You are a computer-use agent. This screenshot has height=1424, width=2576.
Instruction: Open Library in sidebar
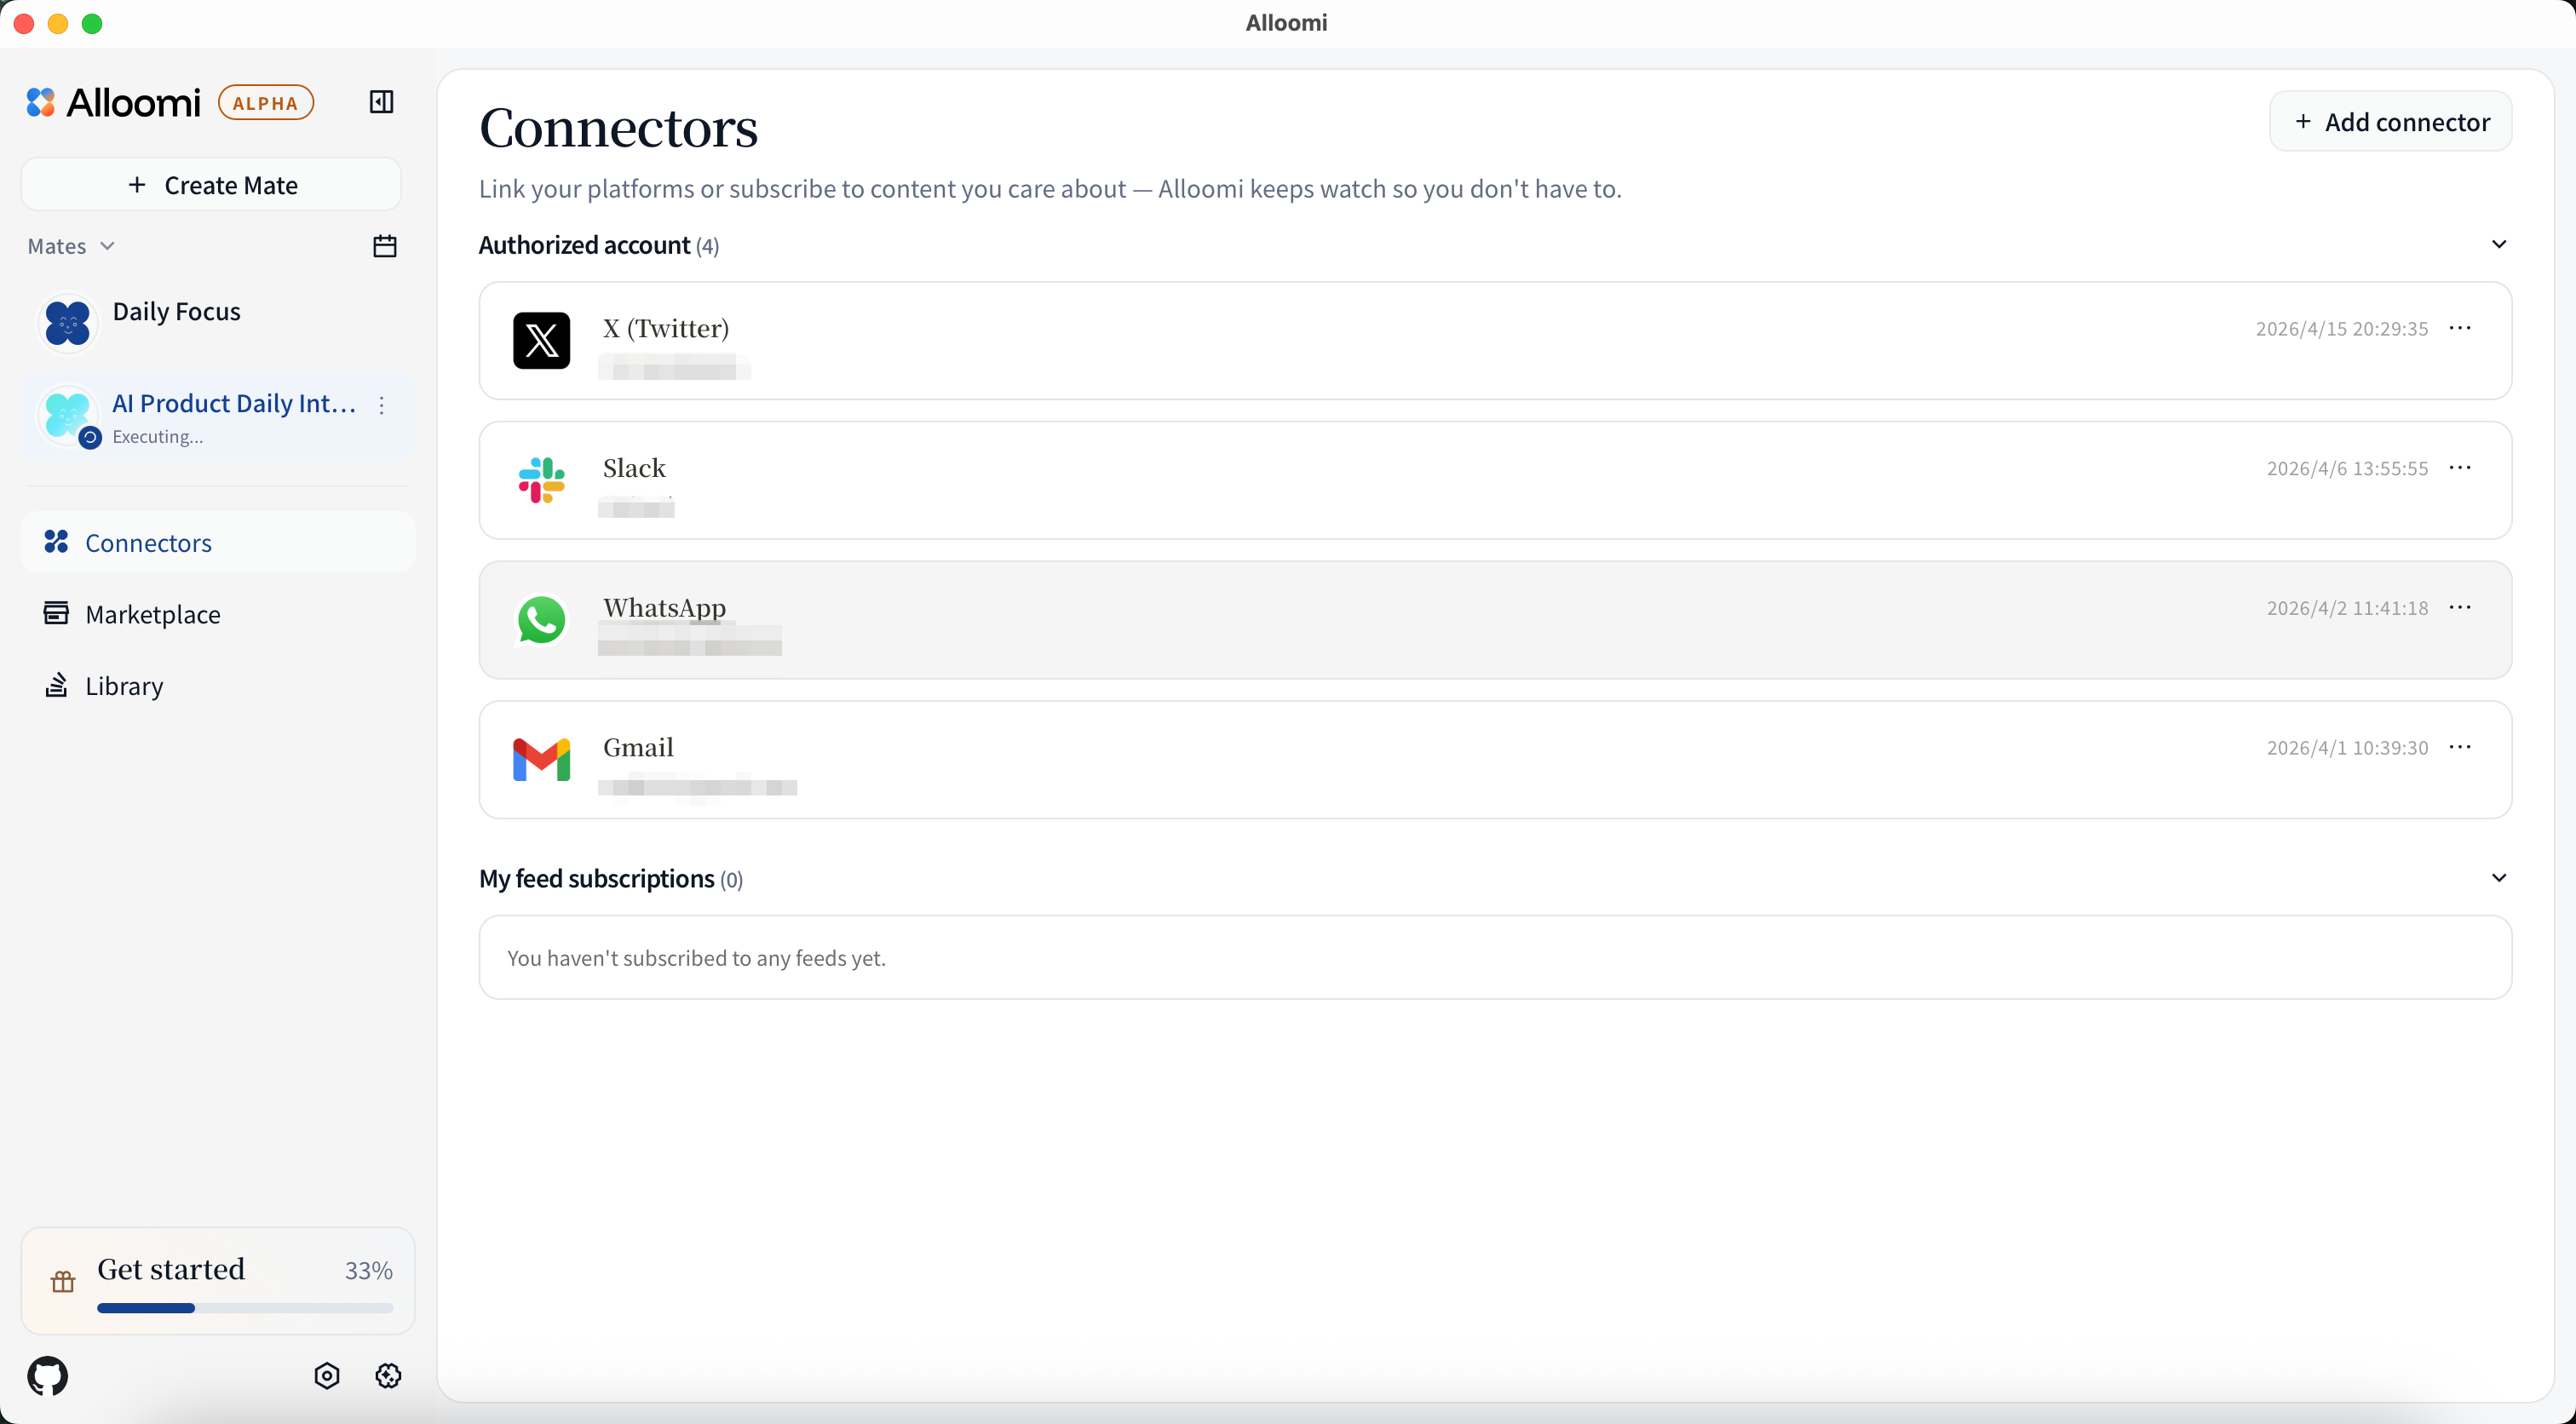tap(124, 686)
